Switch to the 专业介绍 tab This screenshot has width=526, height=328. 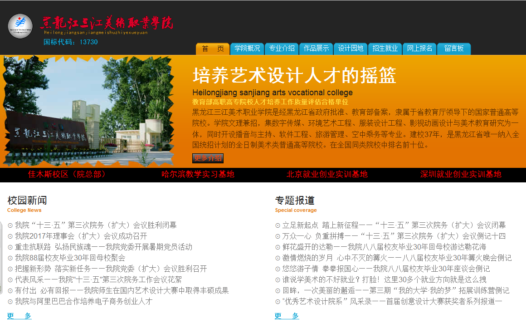[x=282, y=49]
